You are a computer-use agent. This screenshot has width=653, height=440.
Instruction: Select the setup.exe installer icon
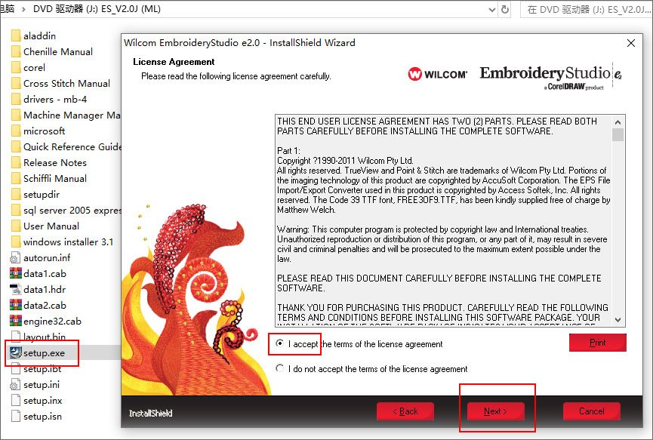click(15, 352)
